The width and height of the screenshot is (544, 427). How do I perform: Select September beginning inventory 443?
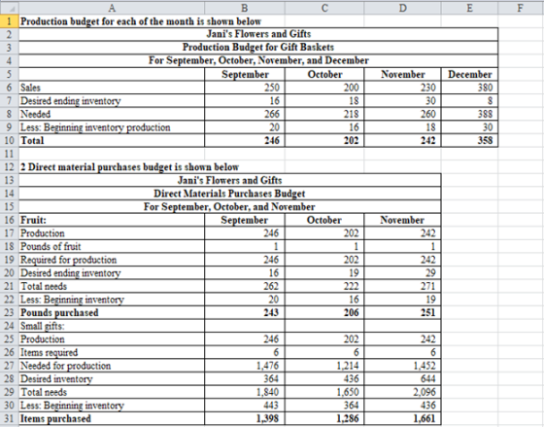point(245,405)
